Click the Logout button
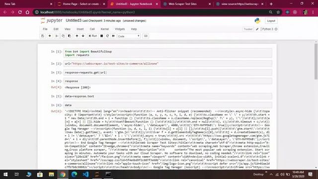The width and height of the screenshot is (318, 179). point(271,21)
